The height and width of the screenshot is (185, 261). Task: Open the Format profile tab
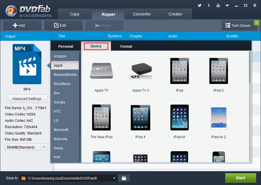(126, 47)
